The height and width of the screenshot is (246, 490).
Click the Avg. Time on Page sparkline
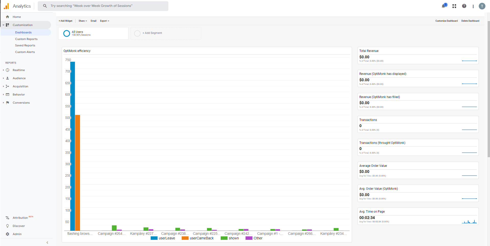(469, 222)
